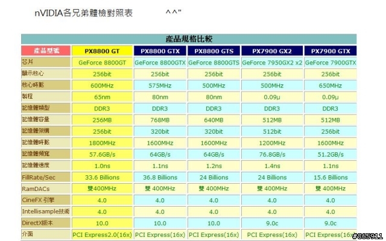
Task: Click the 1800MHz memory clock cell
Action: (x=102, y=143)
